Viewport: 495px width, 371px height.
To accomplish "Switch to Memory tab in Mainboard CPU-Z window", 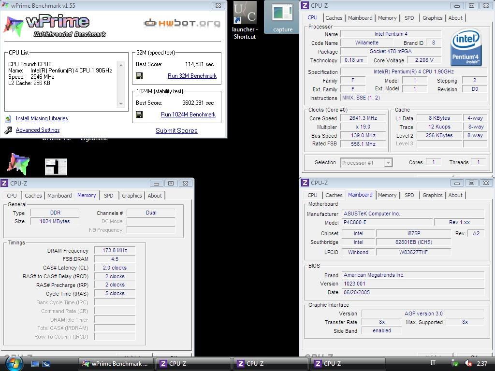I will click(x=387, y=195).
